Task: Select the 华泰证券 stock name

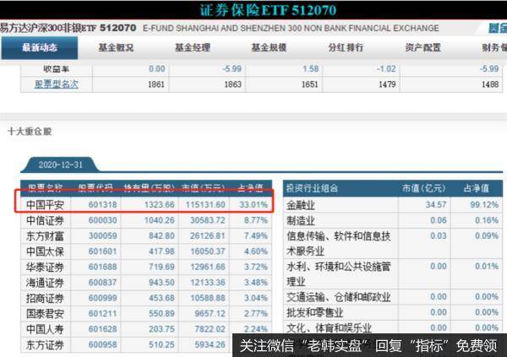Action: 45,267
